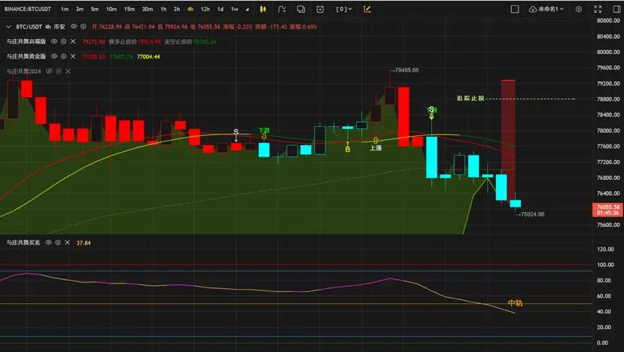The image size is (624, 352).
Task: Switch to the 5m timeframe
Action: [x=95, y=9]
